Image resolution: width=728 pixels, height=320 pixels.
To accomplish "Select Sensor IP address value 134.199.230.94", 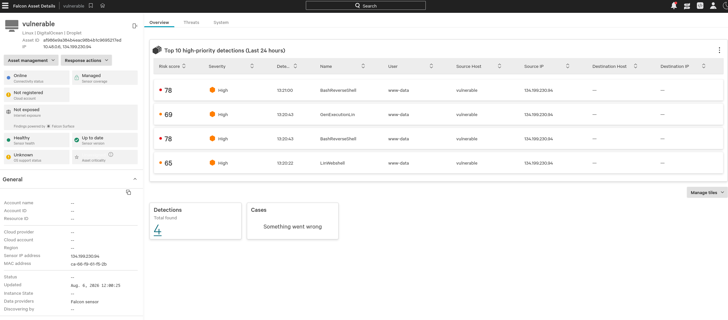I will tap(85, 256).
